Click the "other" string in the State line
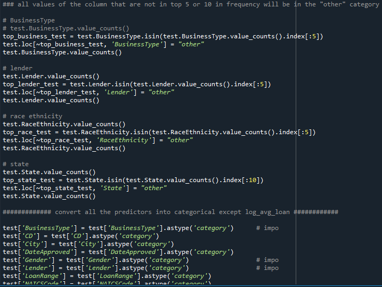The image size is (382, 287). tap(154, 188)
